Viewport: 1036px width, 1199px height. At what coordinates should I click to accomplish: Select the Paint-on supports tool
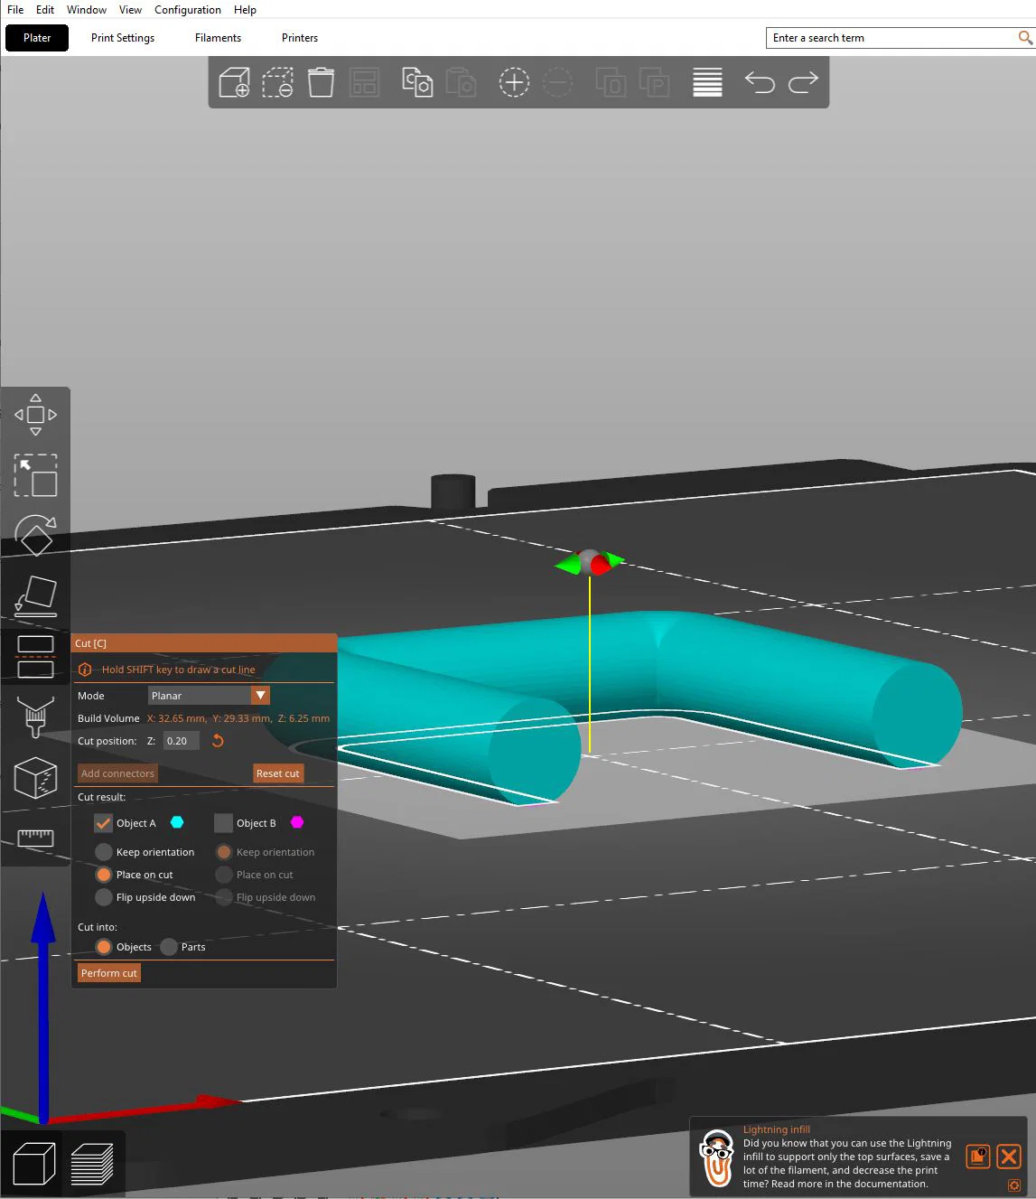click(x=35, y=717)
